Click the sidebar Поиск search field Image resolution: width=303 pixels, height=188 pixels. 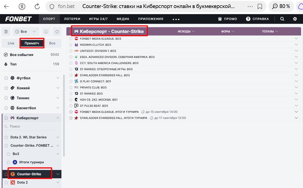click(32, 126)
